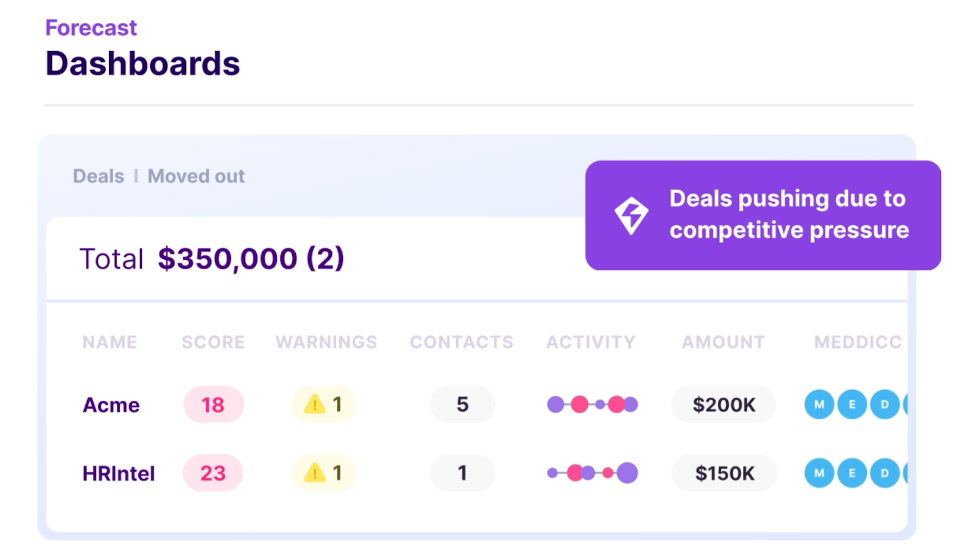
Task: Click Acme's warning triangle icon
Action: pyautogui.click(x=314, y=404)
